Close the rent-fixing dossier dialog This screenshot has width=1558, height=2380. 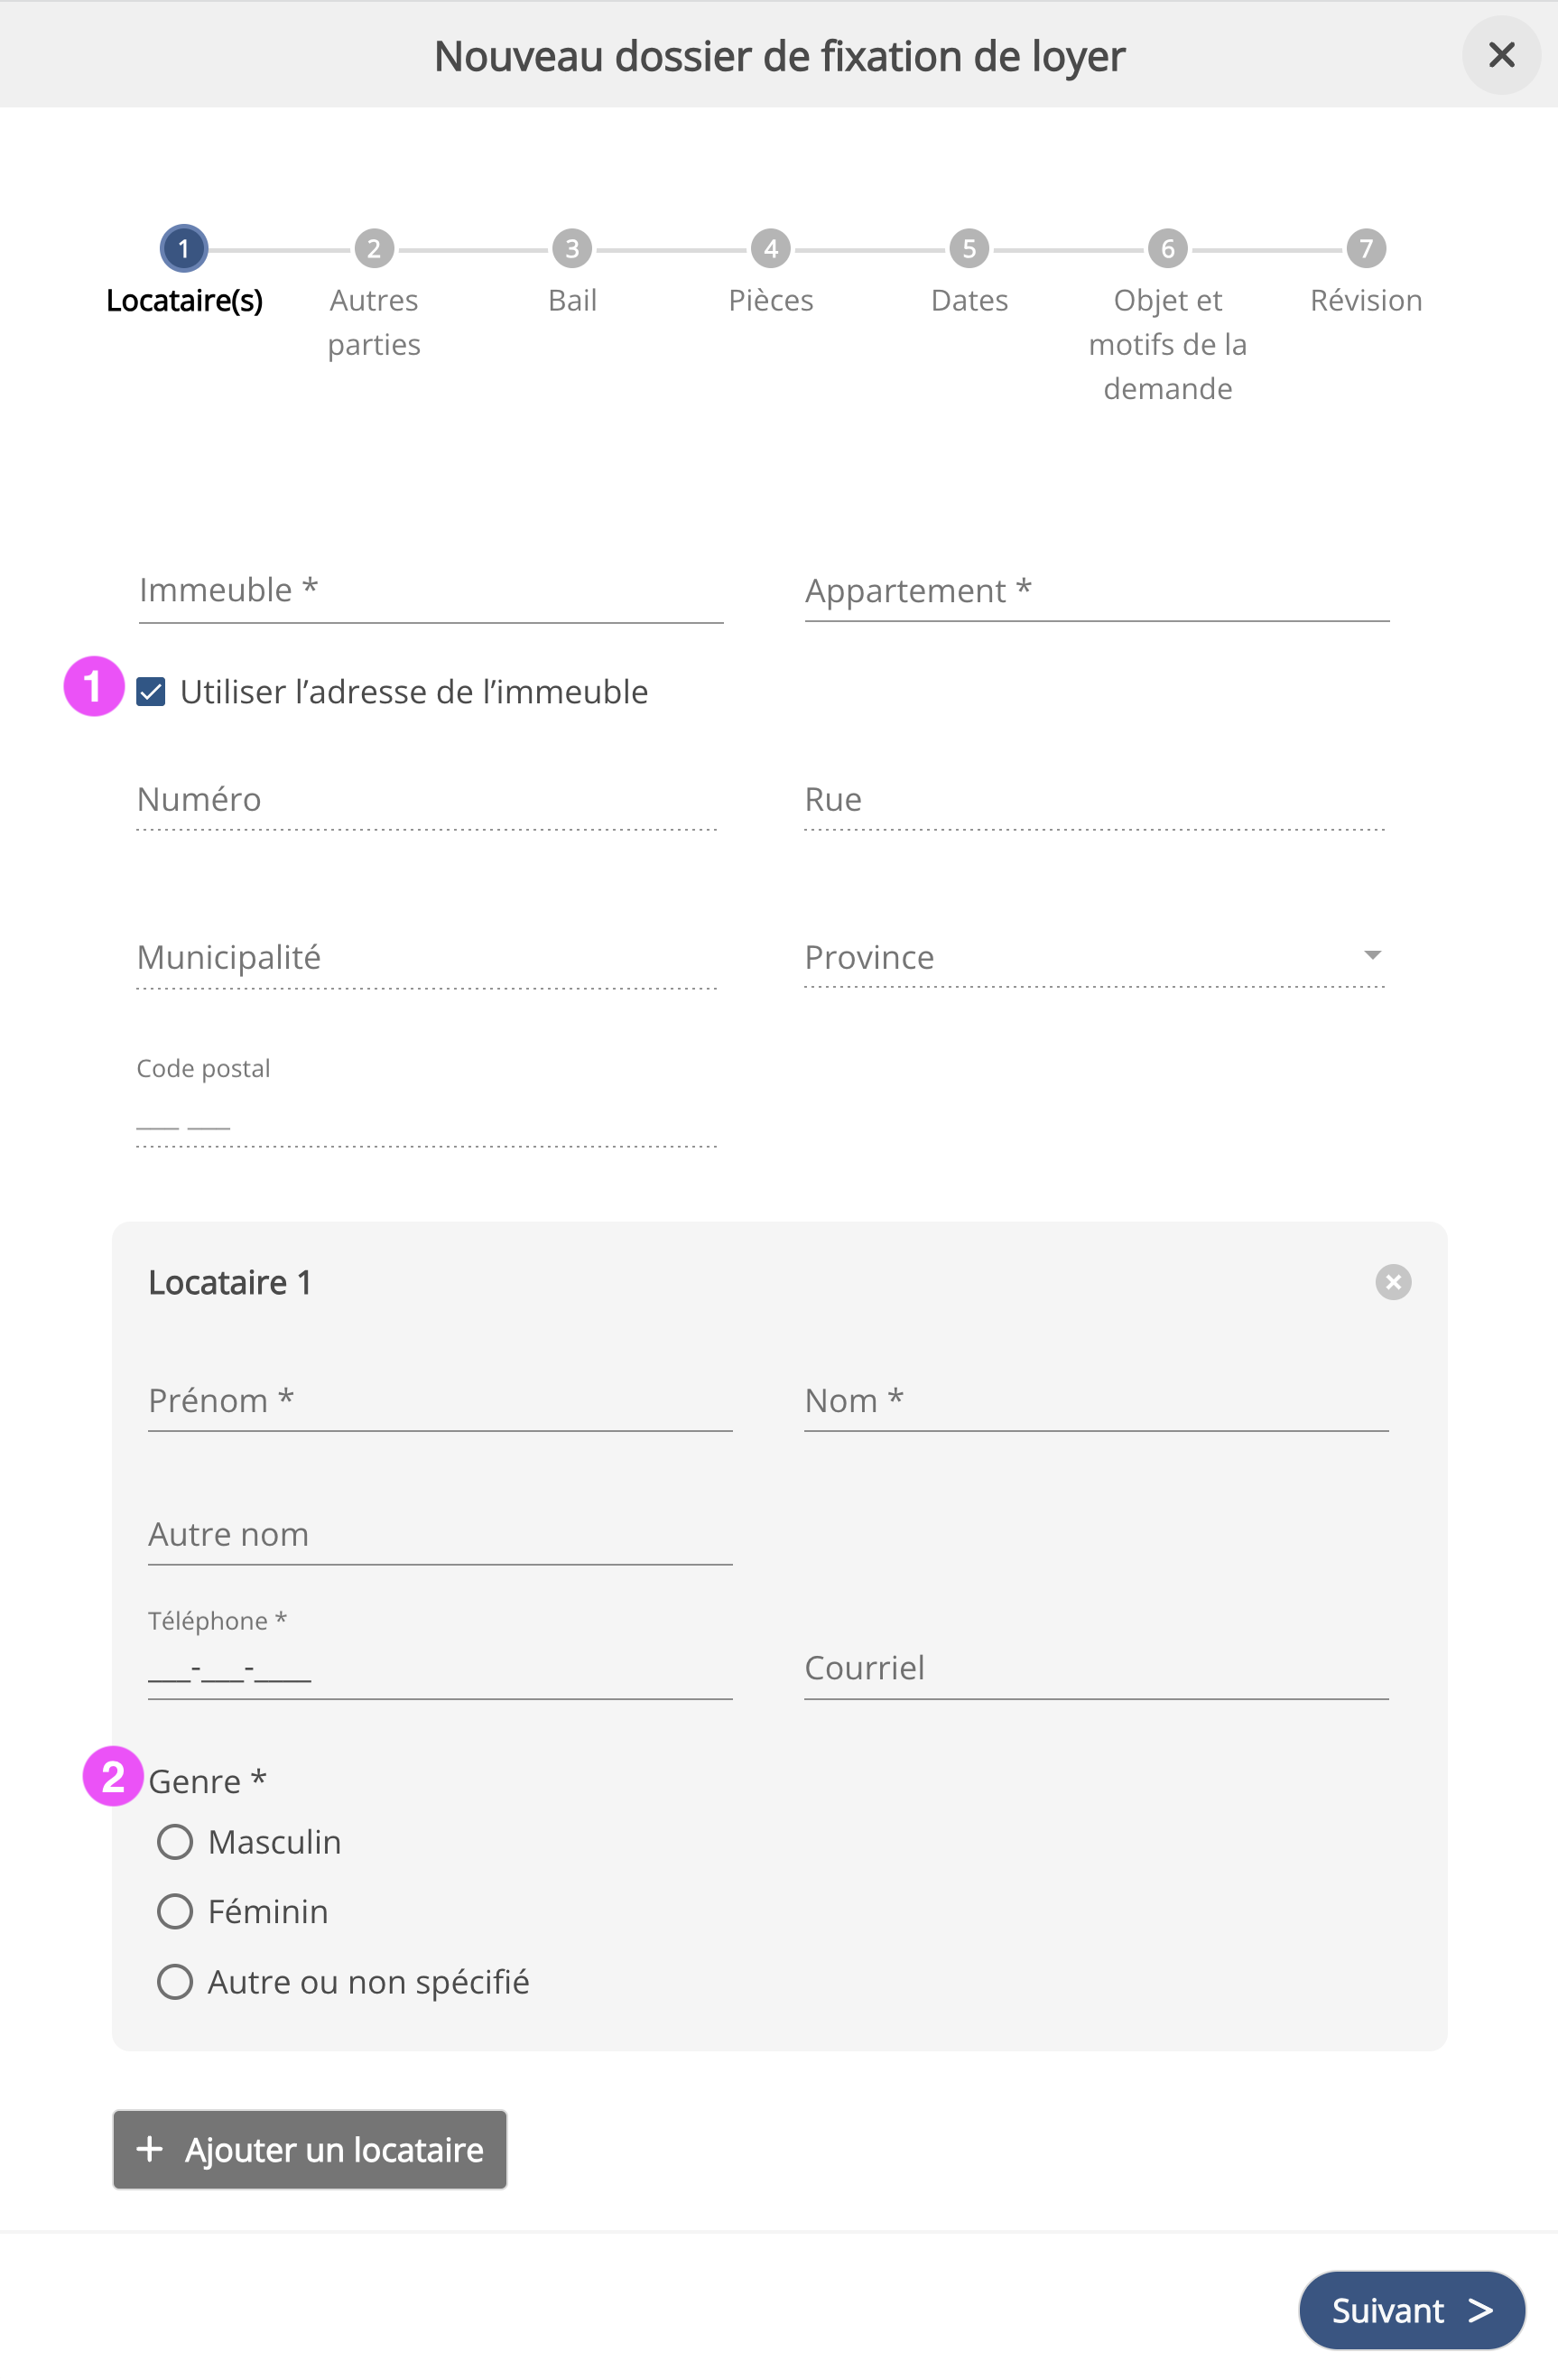click(x=1501, y=55)
